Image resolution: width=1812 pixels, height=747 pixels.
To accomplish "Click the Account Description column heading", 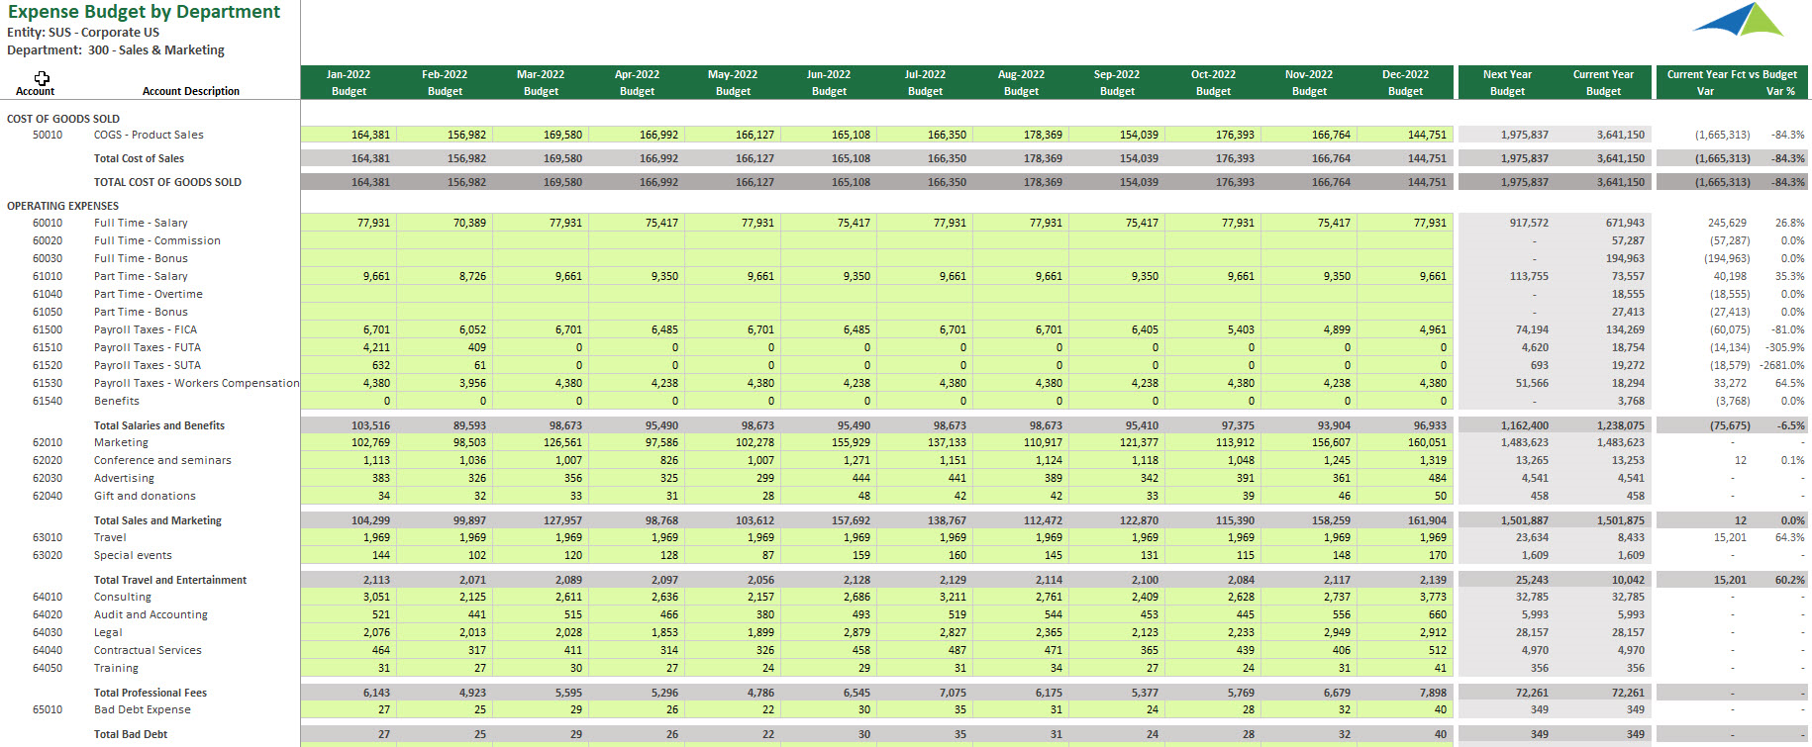I will tap(191, 91).
